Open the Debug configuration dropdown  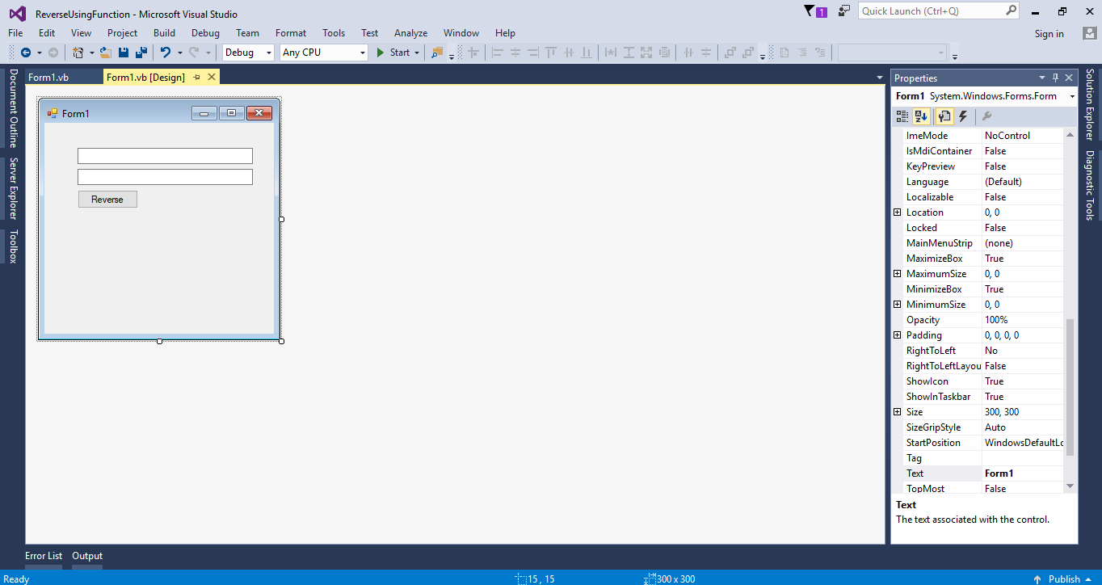tap(269, 53)
